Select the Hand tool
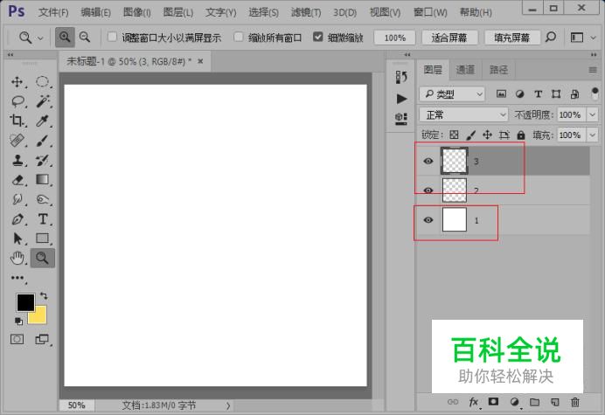The image size is (605, 415). coord(17,258)
